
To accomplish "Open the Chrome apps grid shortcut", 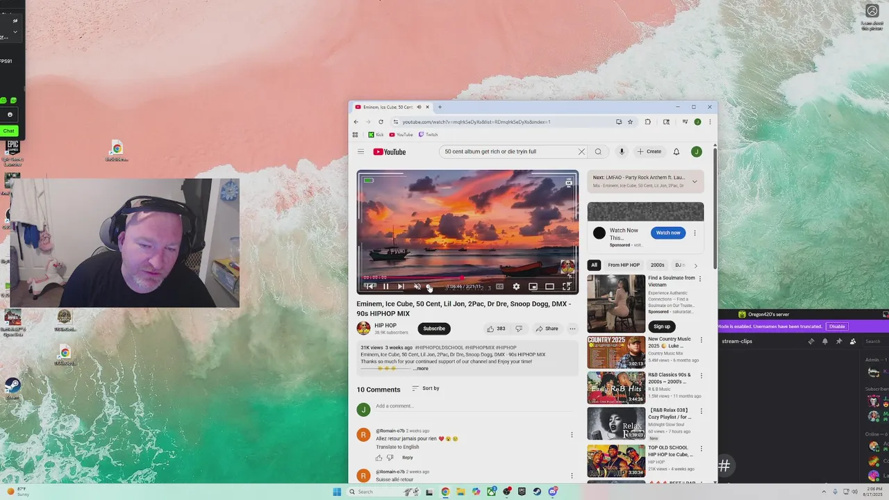I will click(355, 135).
